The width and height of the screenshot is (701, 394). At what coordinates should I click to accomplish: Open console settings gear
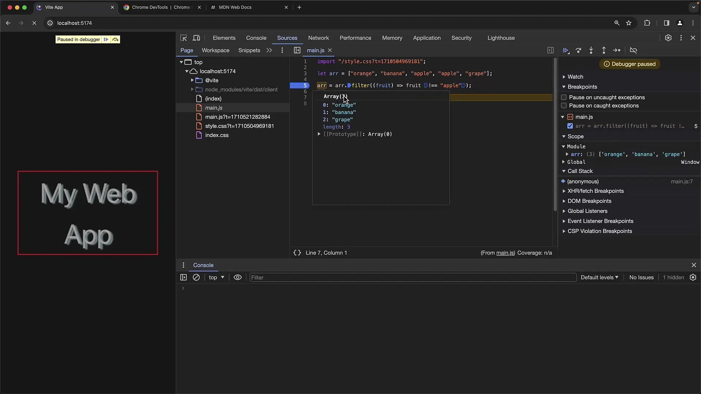tap(693, 278)
